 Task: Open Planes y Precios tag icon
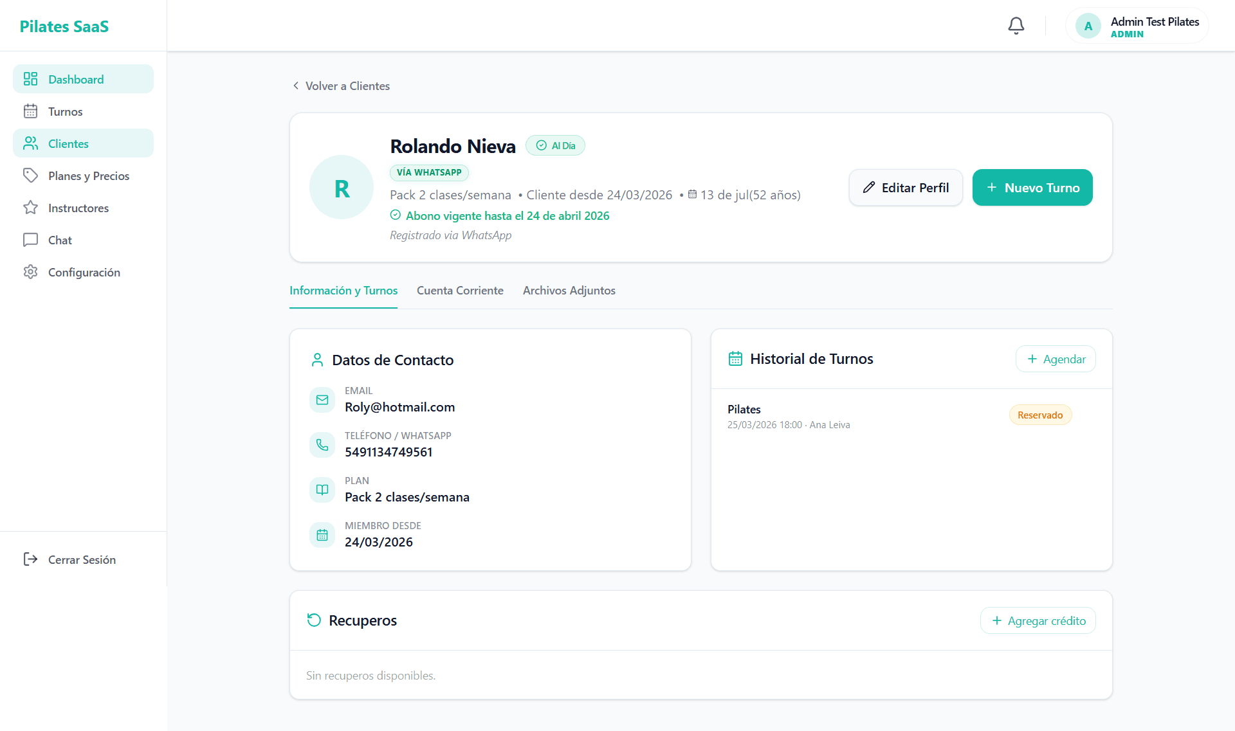click(30, 176)
